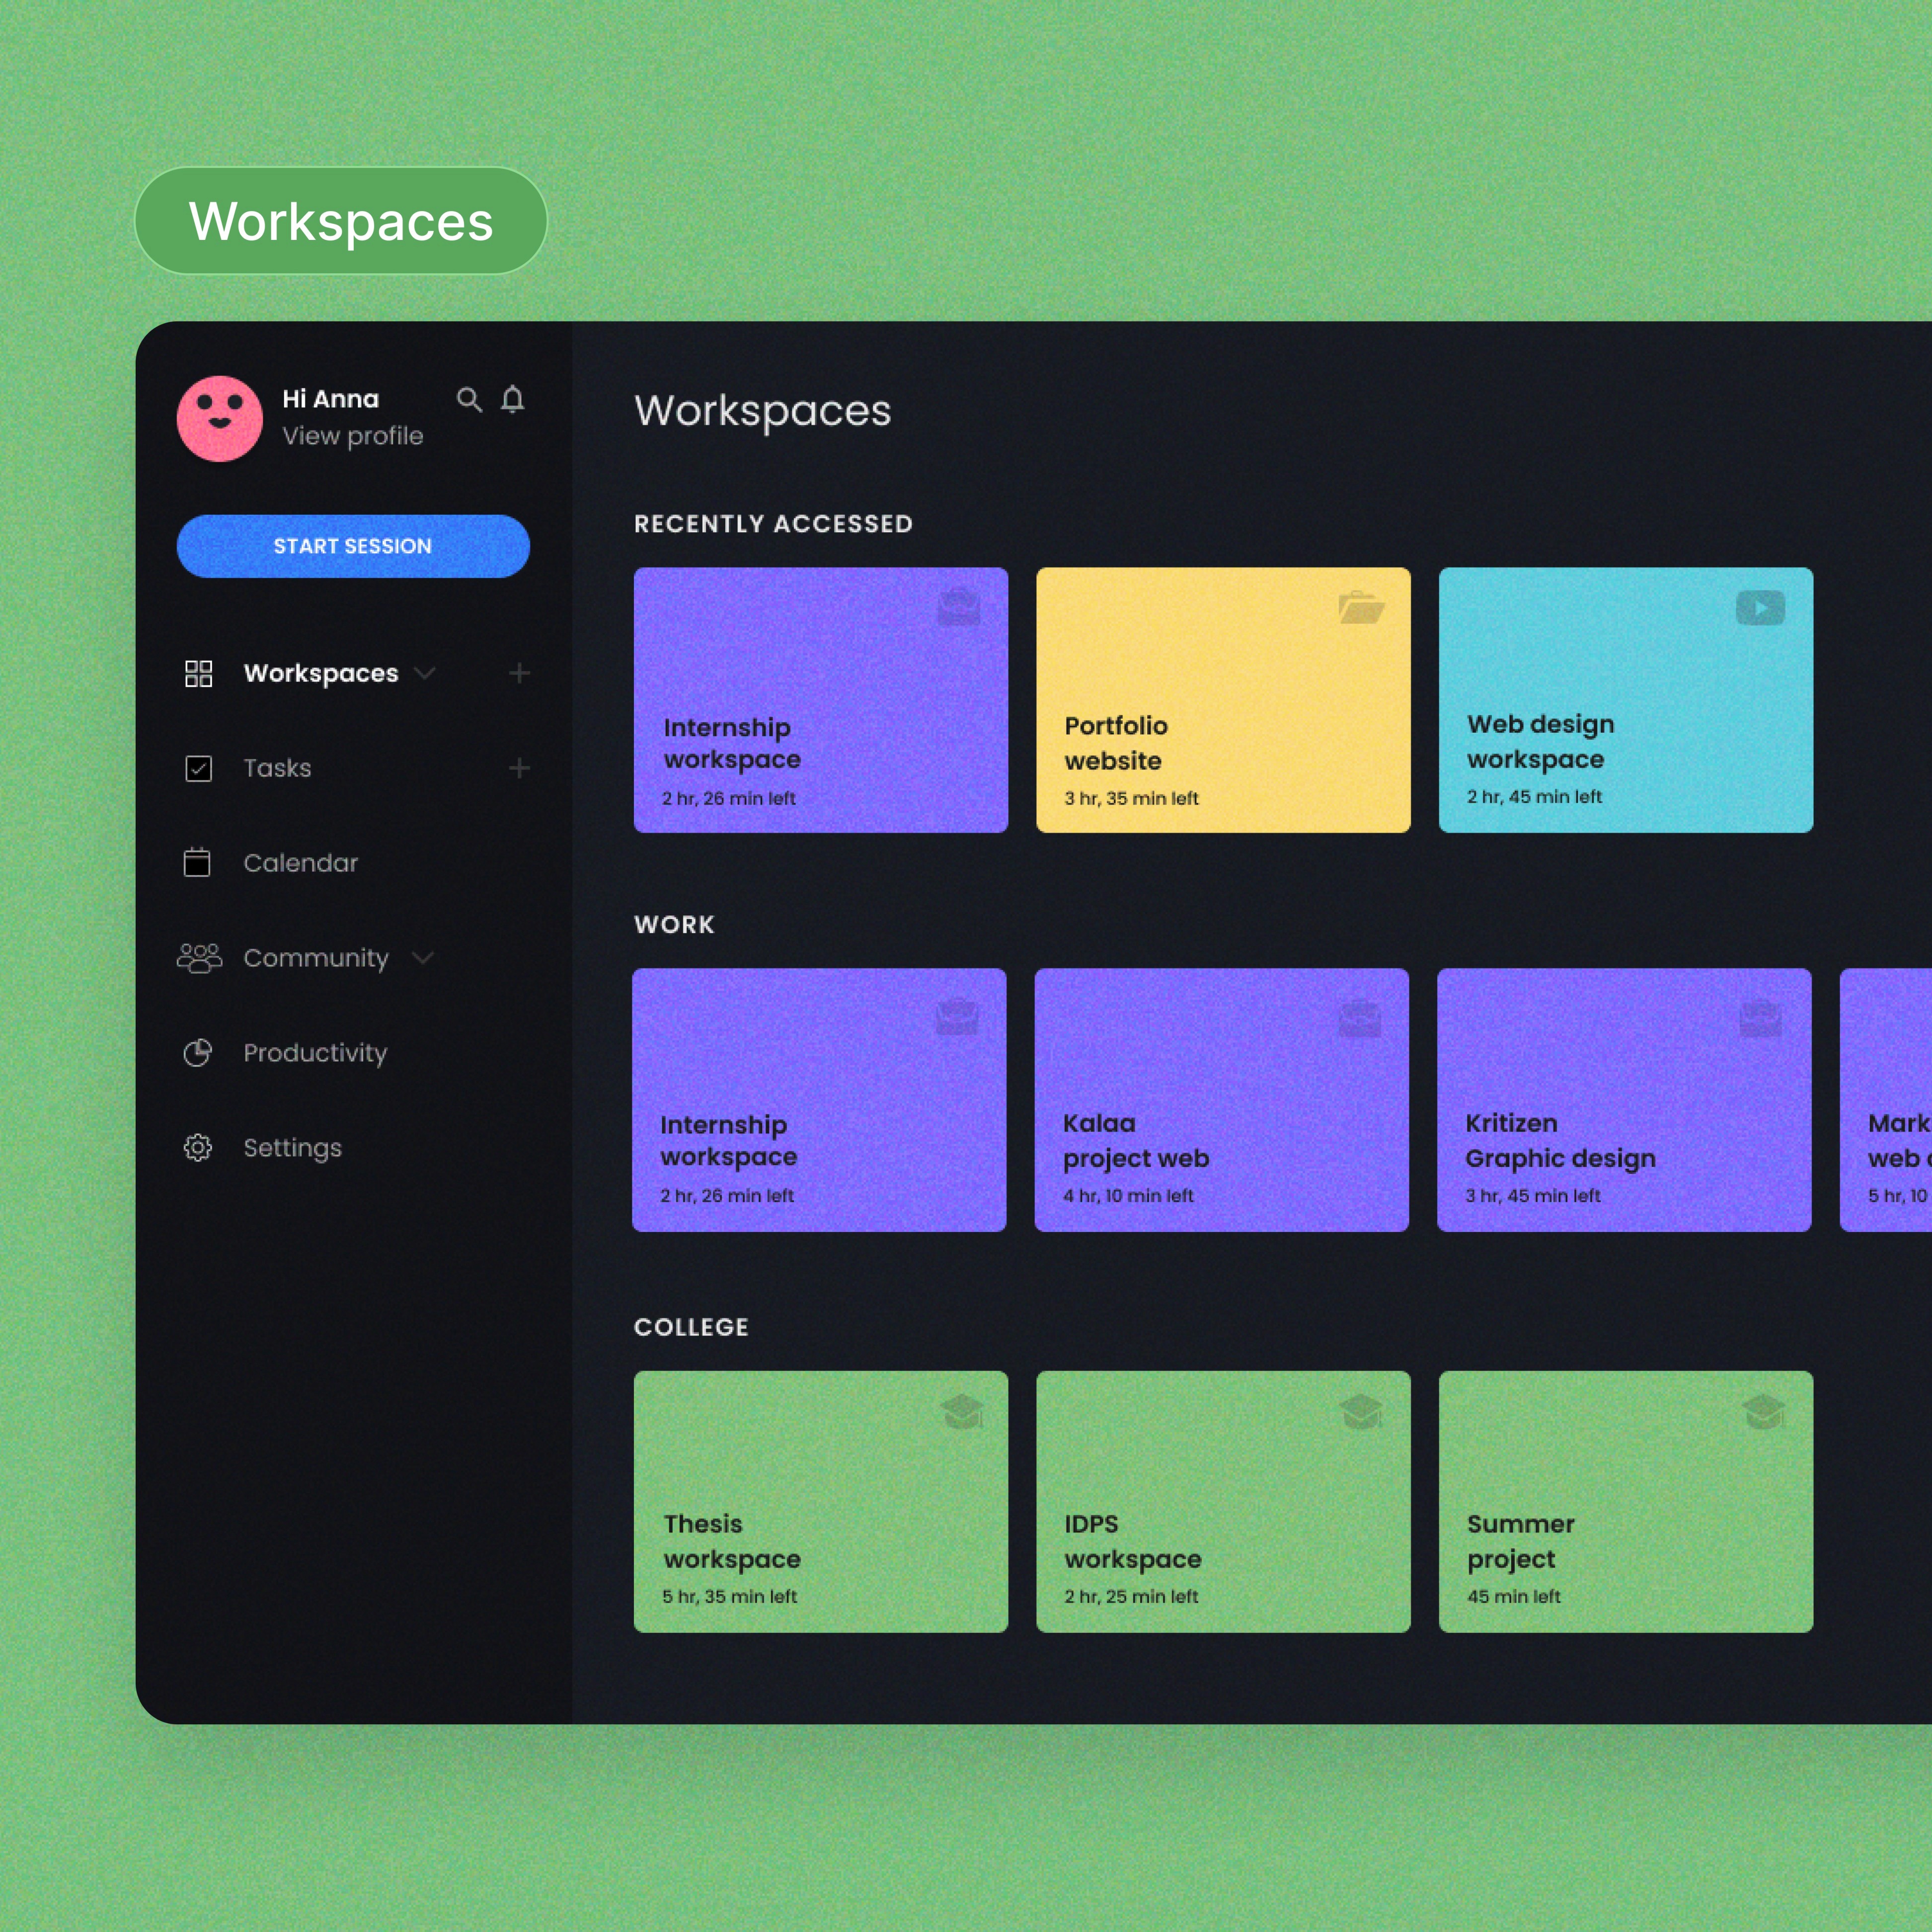The width and height of the screenshot is (1932, 1932).
Task: Click the View profile link
Action: [x=352, y=436]
